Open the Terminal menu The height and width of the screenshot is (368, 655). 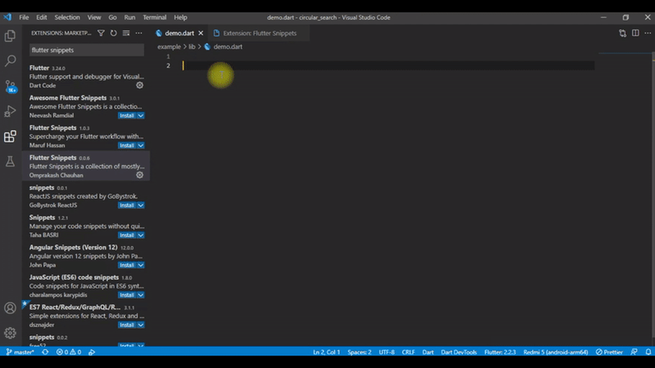coord(155,17)
